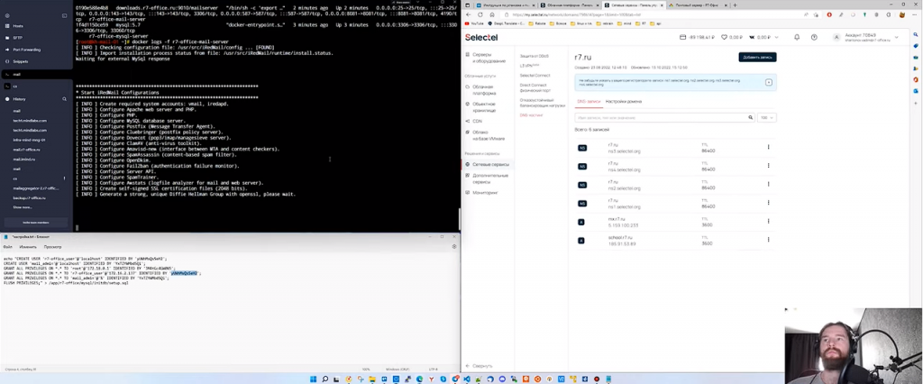Open the menu for school.r7.ru record

click(x=768, y=240)
